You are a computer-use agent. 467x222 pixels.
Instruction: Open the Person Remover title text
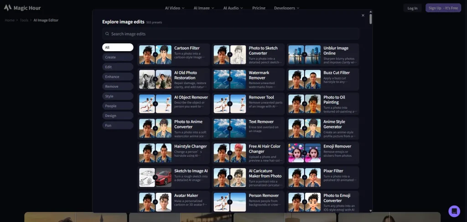[x=264, y=196]
